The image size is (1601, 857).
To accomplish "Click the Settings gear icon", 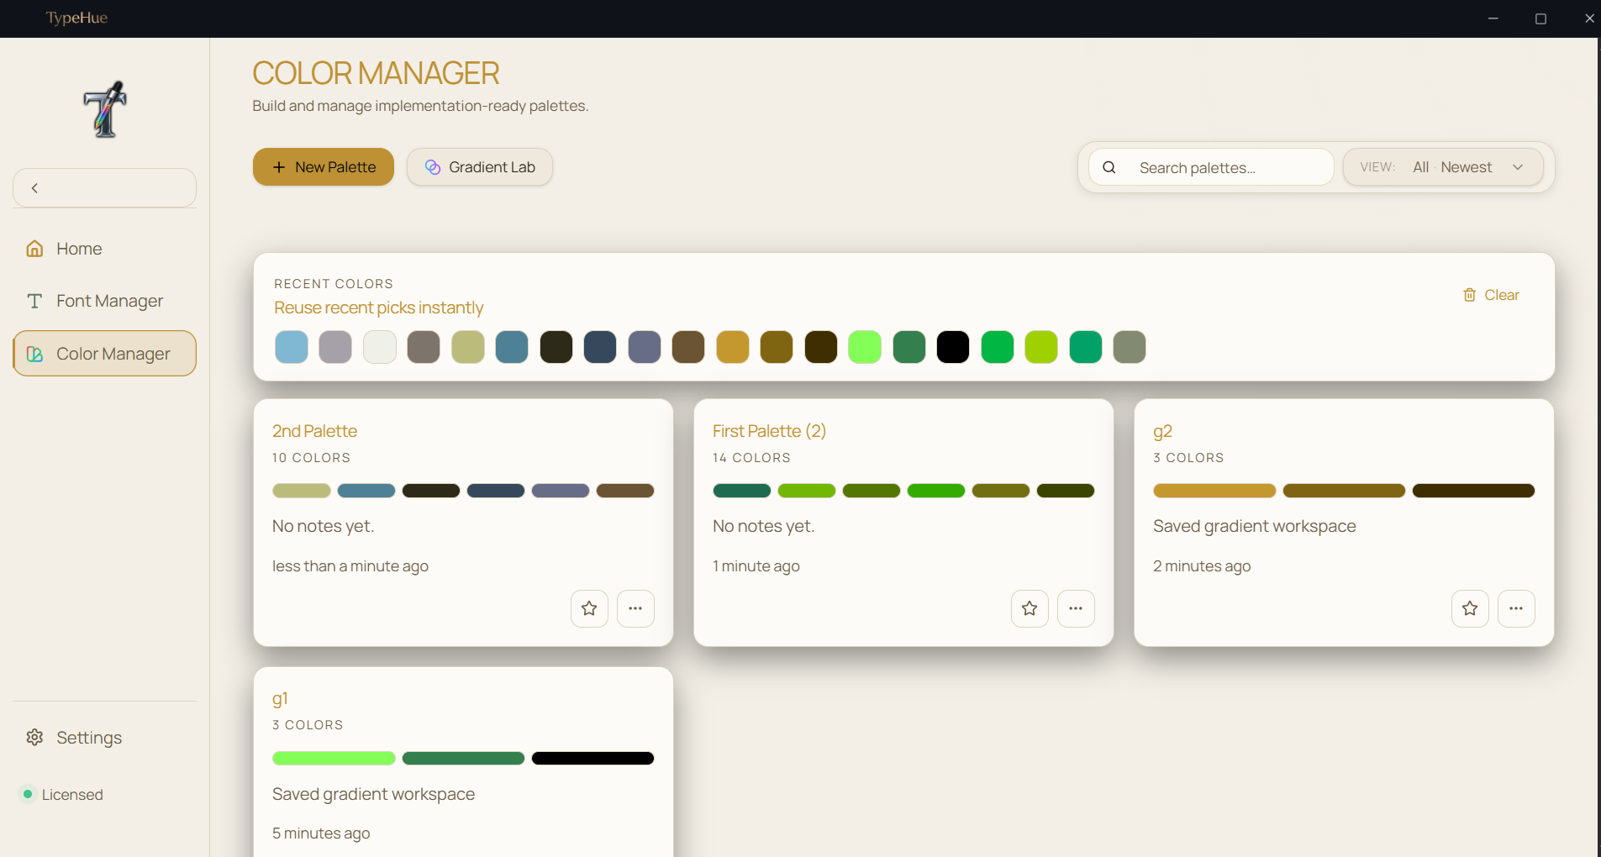I will click(x=34, y=738).
